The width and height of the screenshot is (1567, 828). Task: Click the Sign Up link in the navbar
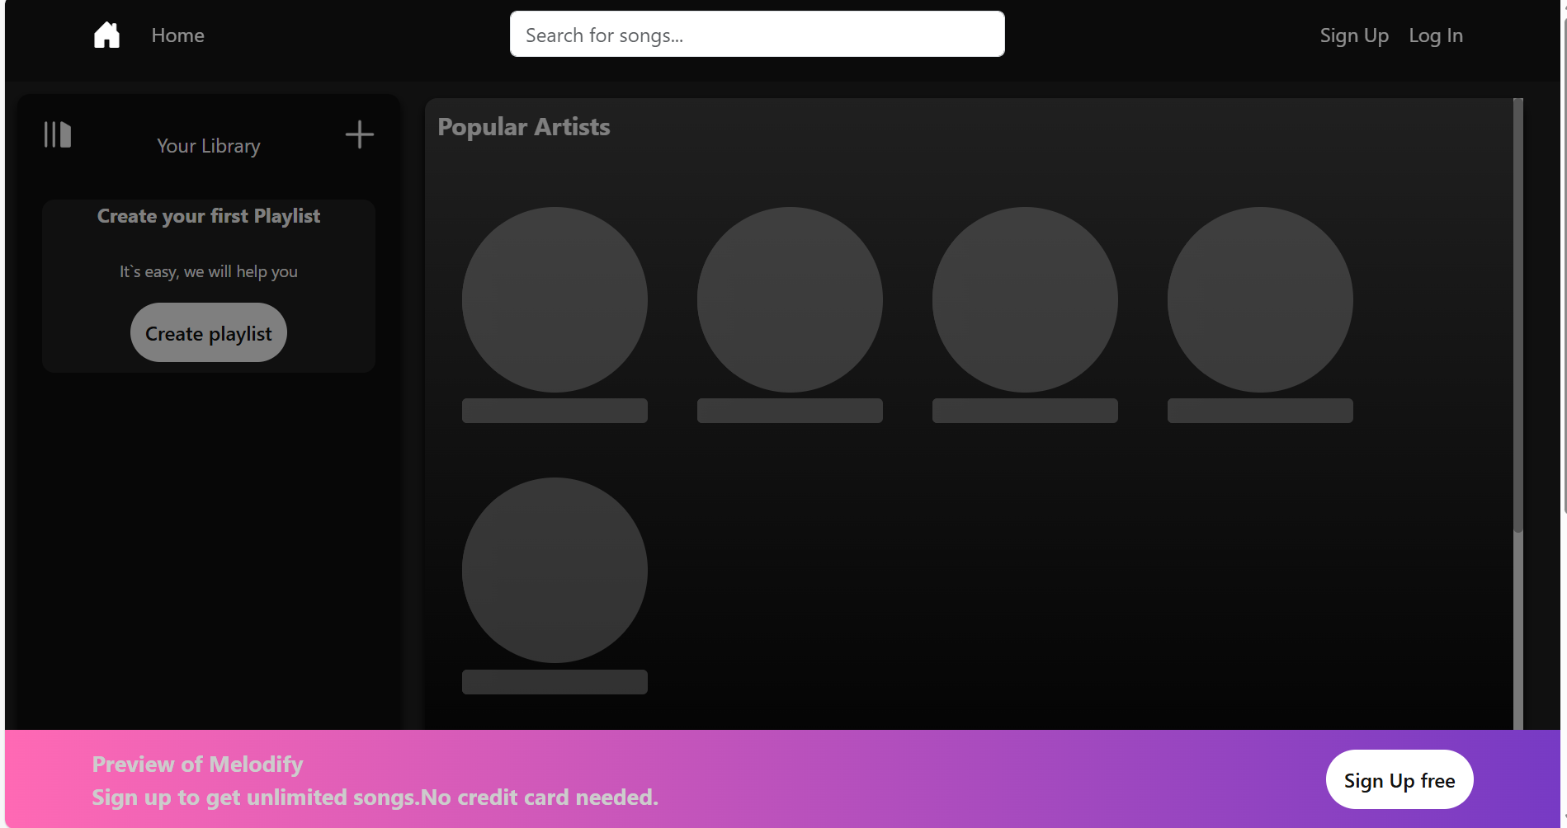click(x=1353, y=35)
